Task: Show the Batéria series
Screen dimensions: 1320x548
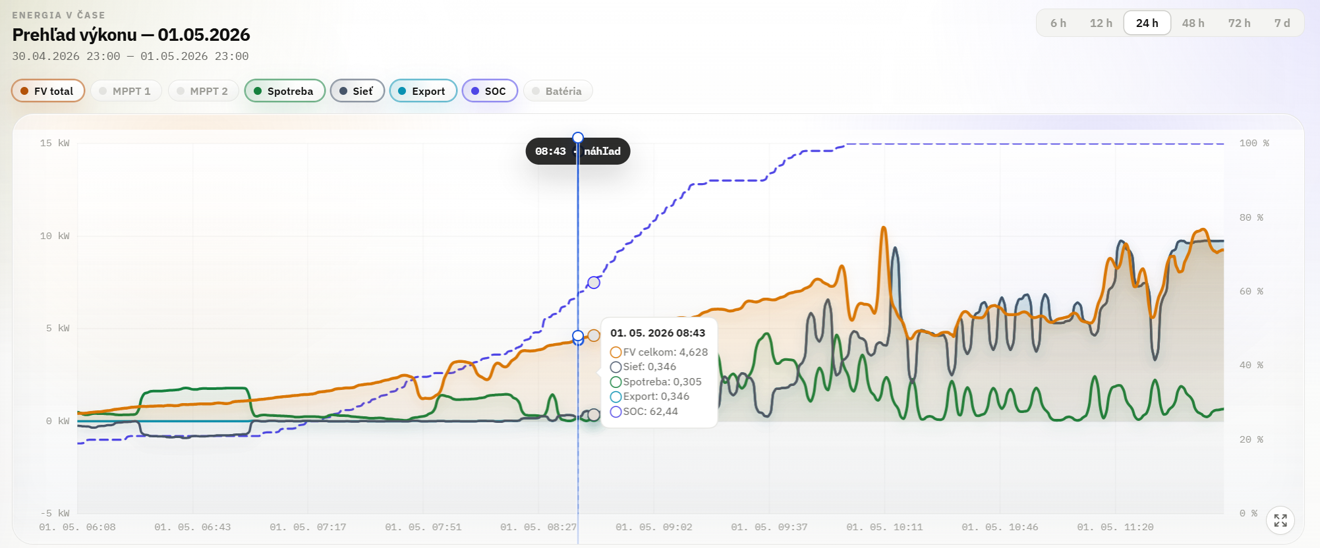Action: point(558,91)
